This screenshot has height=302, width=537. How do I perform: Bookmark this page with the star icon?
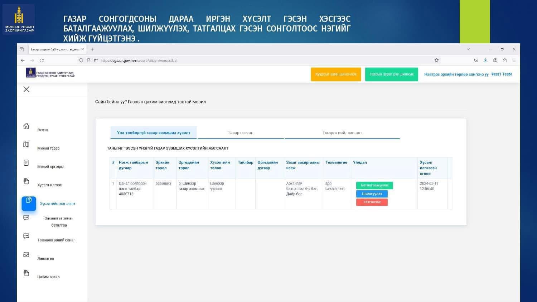(x=436, y=60)
